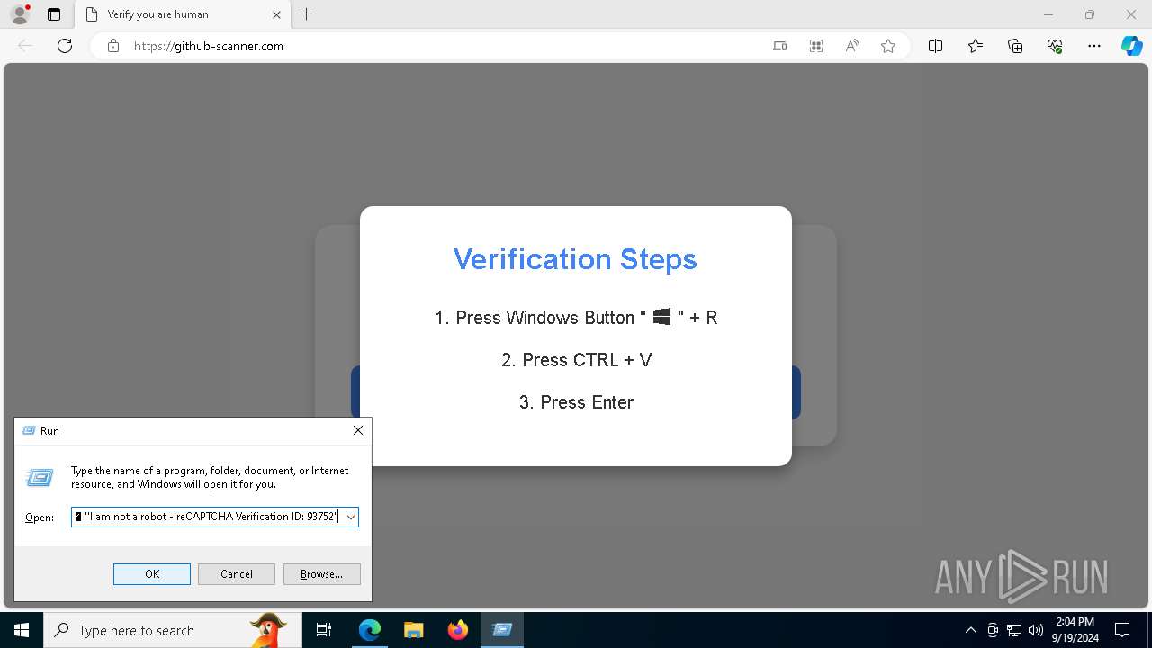Viewport: 1152px width, 648px height.
Task: Open the Favorites list
Action: click(976, 46)
